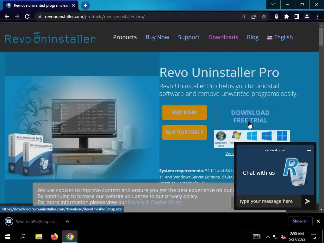The width and height of the screenshot is (324, 243).
Task: Click the BUY PORTABLE button
Action: click(184, 132)
